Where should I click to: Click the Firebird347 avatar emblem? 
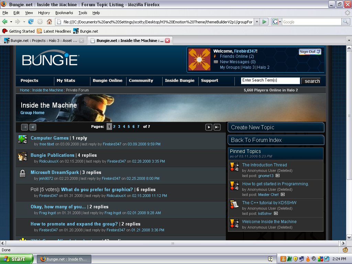tap(199, 59)
